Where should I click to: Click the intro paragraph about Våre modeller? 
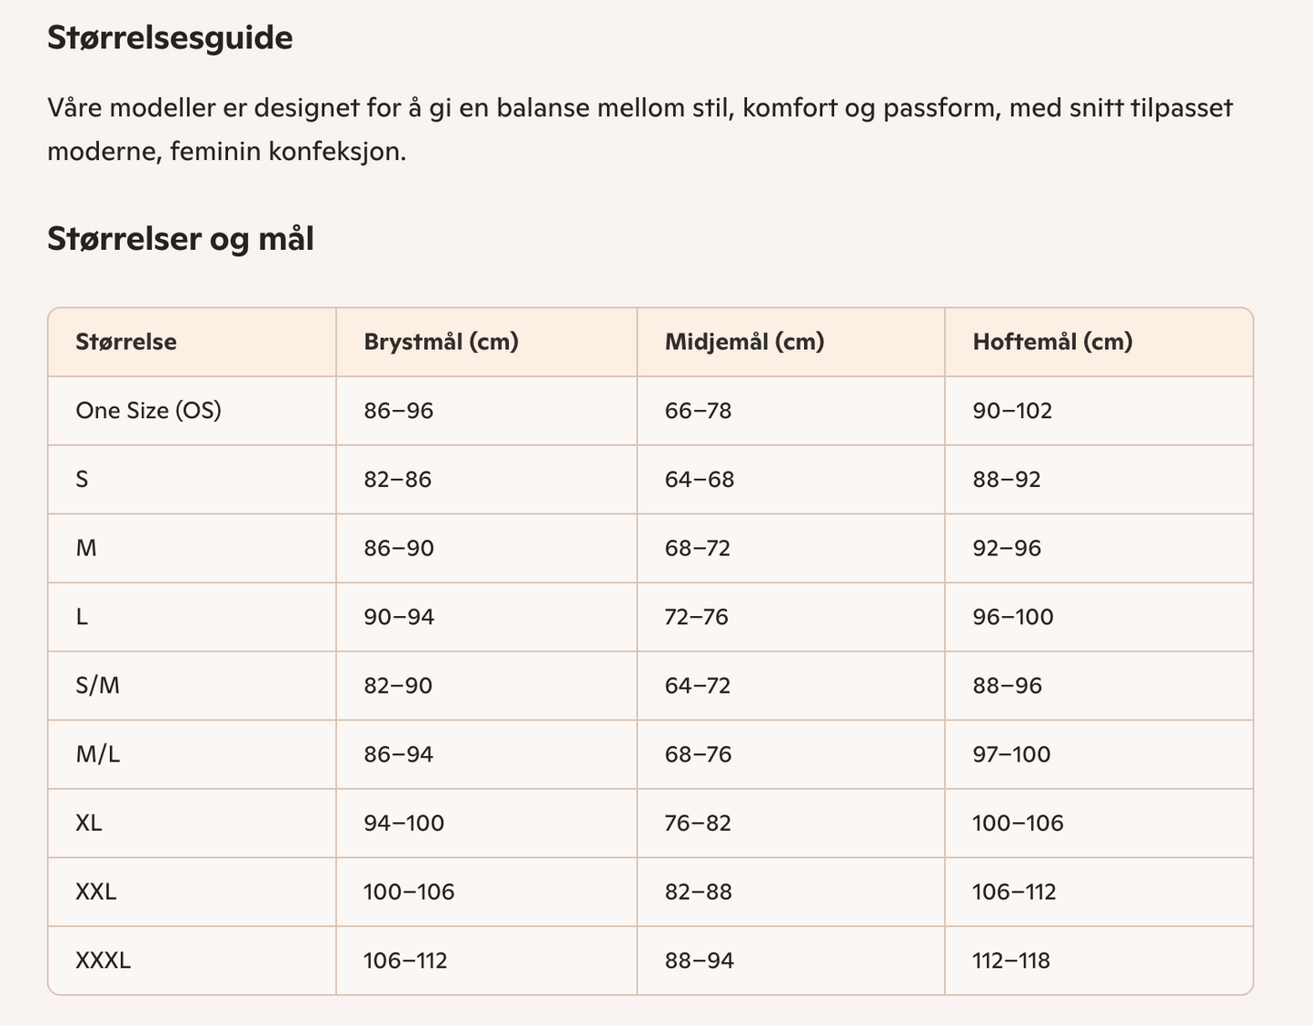[641, 129]
